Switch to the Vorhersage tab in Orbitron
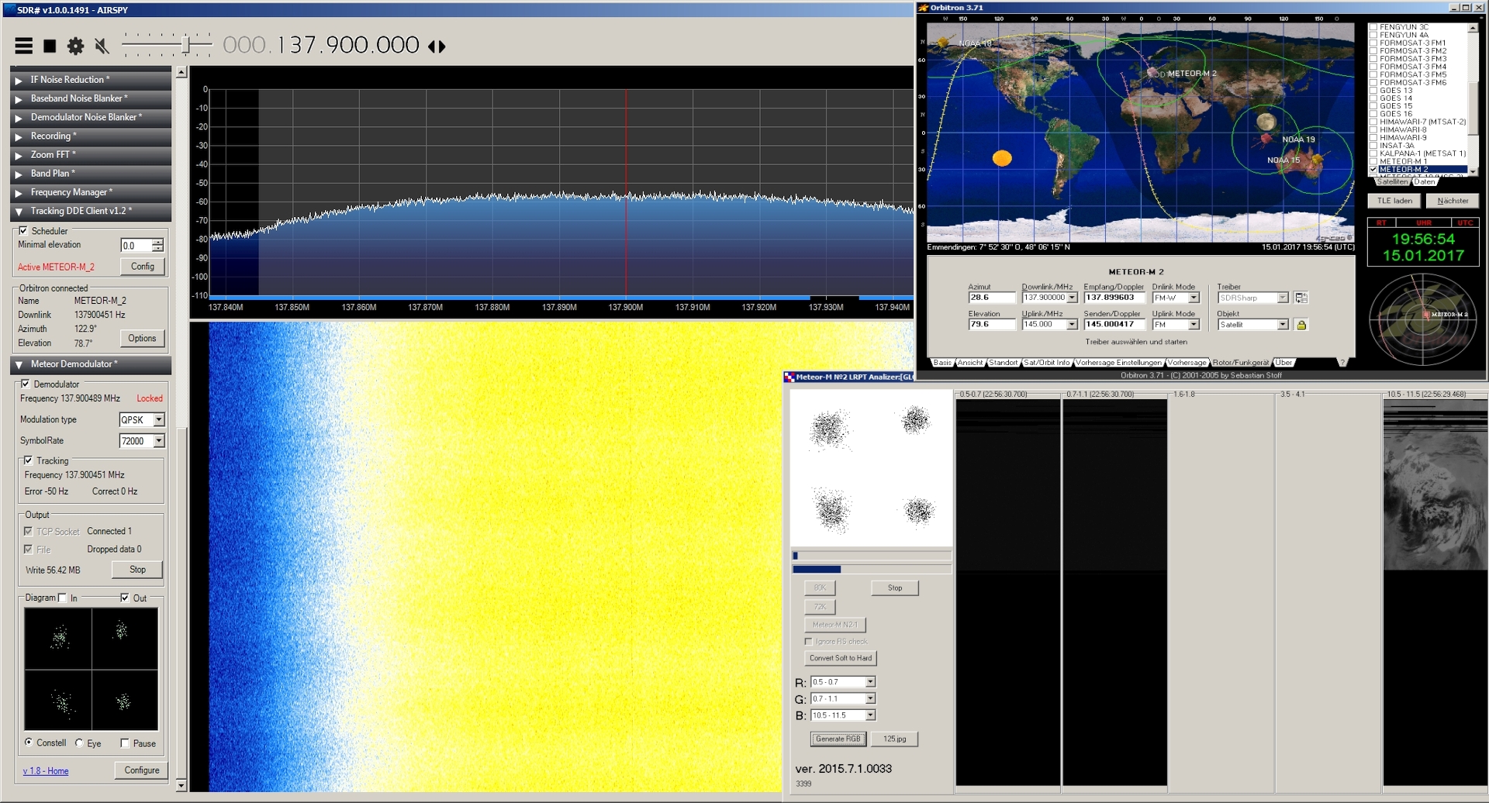This screenshot has height=803, width=1489. coord(1187,363)
